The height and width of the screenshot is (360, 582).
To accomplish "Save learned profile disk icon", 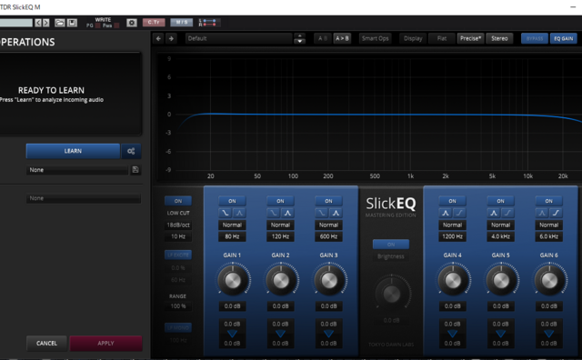I will pos(135,170).
